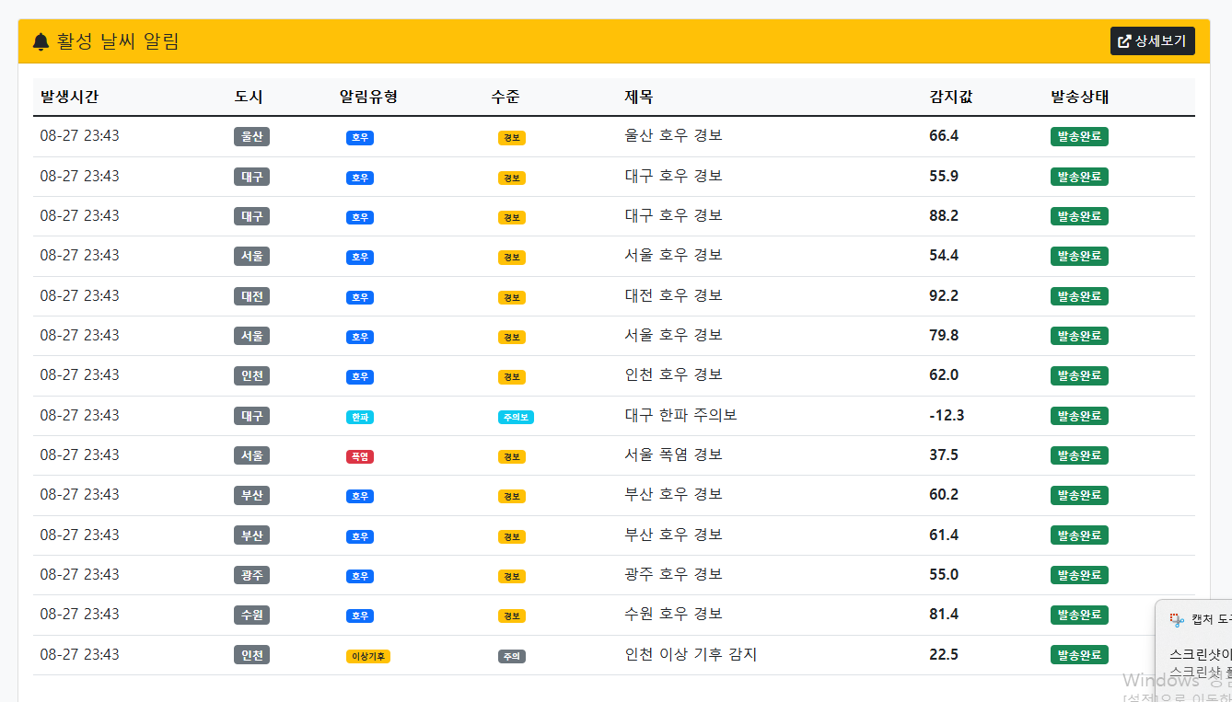Click the 61.4 detected value

coord(944,535)
